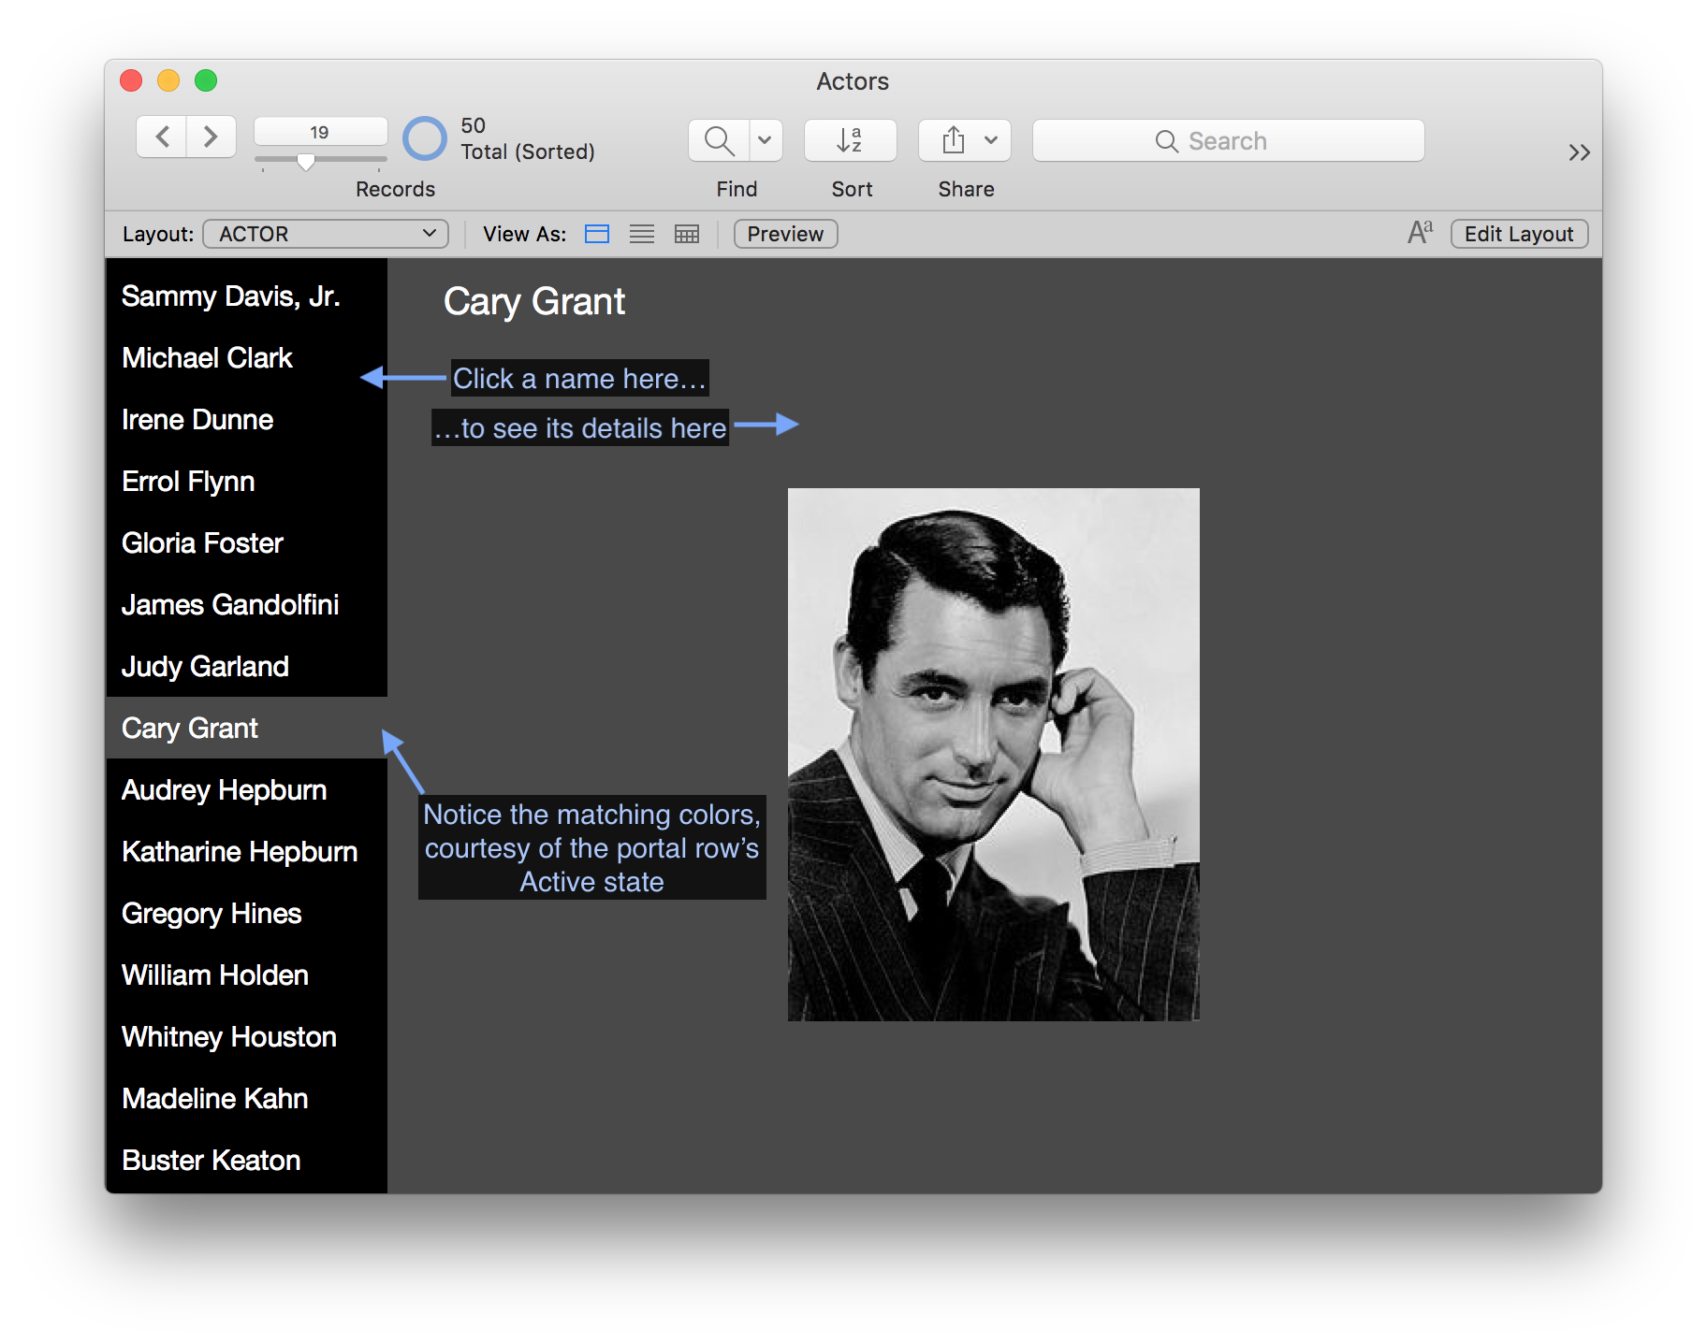
Task: Click the Share export icon
Action: [953, 140]
